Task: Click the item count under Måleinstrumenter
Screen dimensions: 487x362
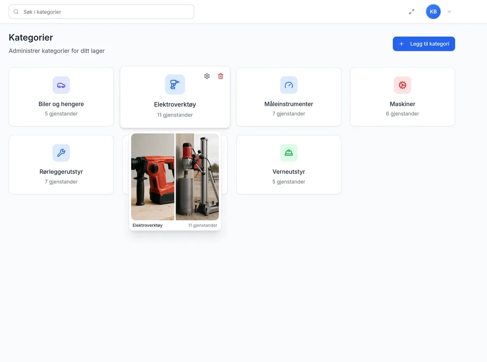Action: [x=289, y=114]
